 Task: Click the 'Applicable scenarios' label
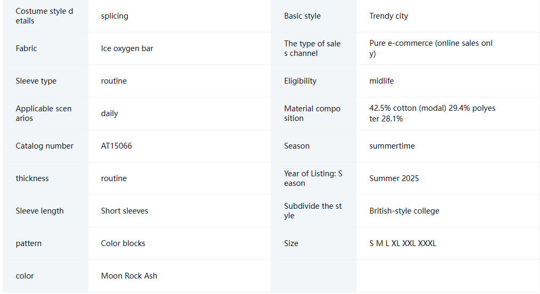43,113
